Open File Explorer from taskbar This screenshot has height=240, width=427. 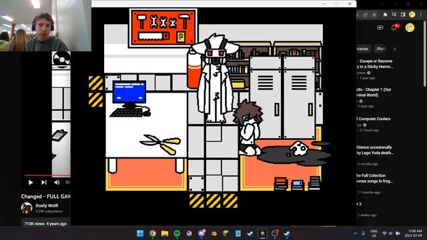click(165, 233)
